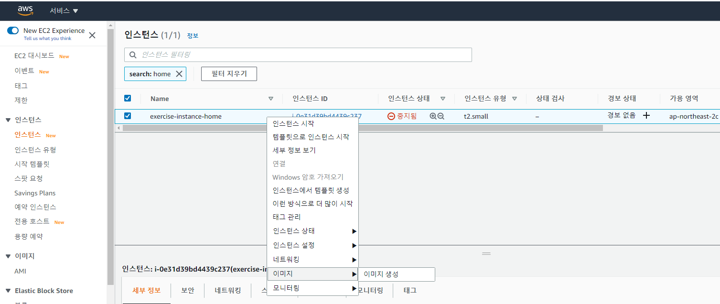Remove the 'search: home' filter chip

[179, 74]
